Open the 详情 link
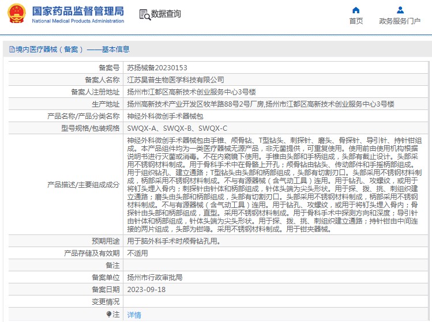The image size is (432, 322). [134, 315]
